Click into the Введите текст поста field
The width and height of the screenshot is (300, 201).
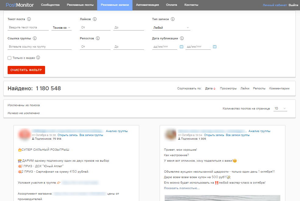pos(28,27)
